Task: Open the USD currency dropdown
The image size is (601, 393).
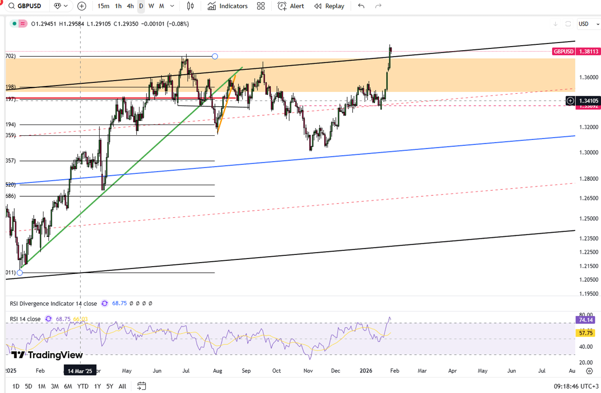Action: (585, 24)
